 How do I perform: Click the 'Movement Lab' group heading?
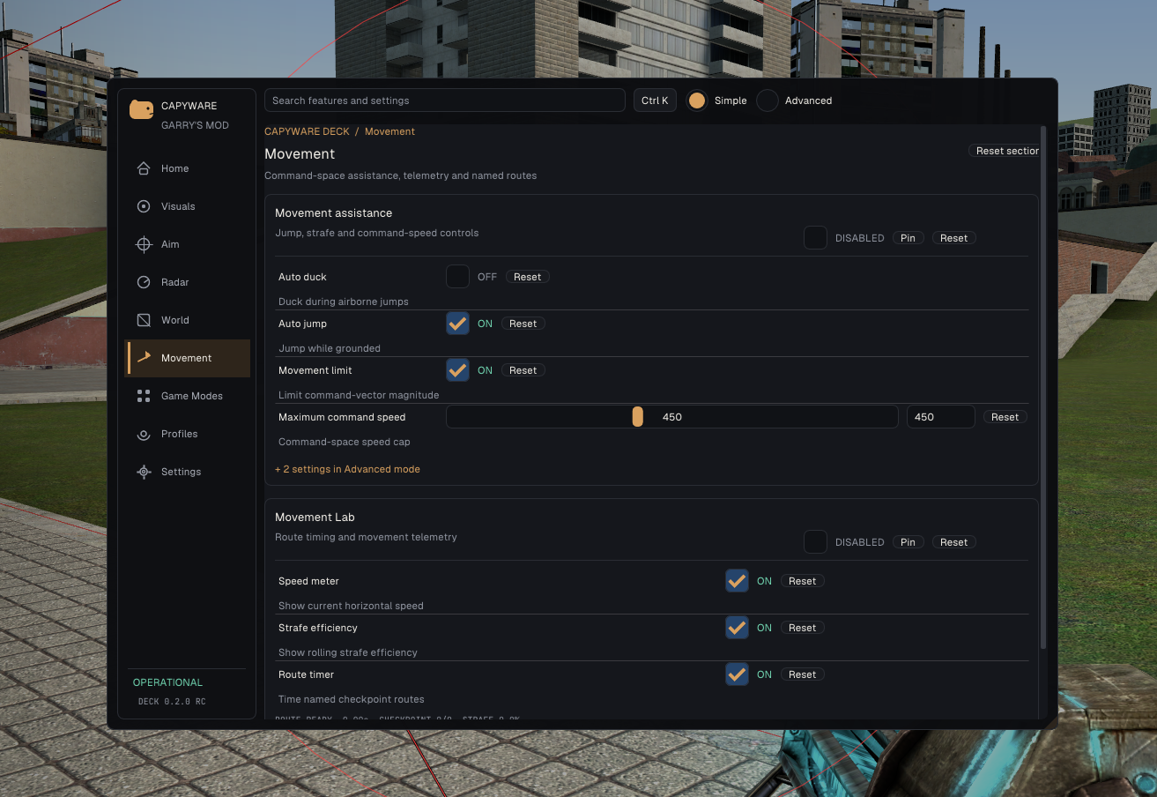tap(315, 518)
